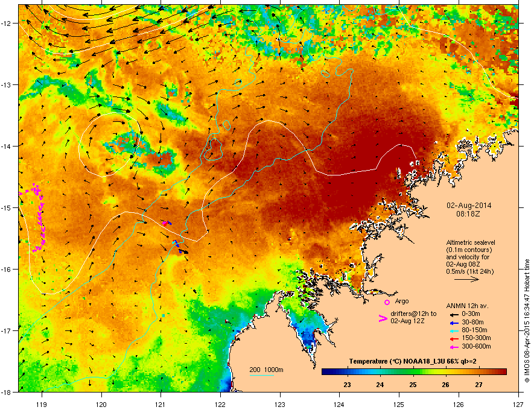Click longitude axis label '121'
This screenshot has width=531, height=410.
(x=161, y=404)
